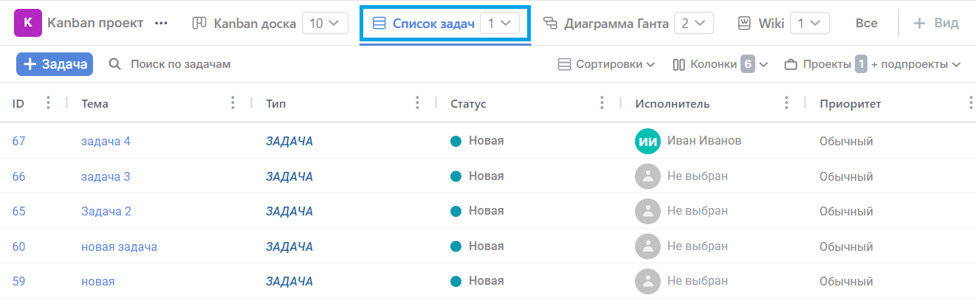Click the Поиск по задачам search field
The height and width of the screenshot is (301, 976).
[181, 64]
